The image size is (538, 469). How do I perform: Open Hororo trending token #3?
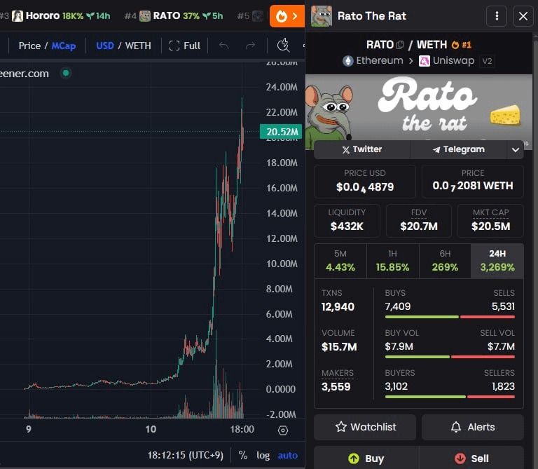coord(61,16)
